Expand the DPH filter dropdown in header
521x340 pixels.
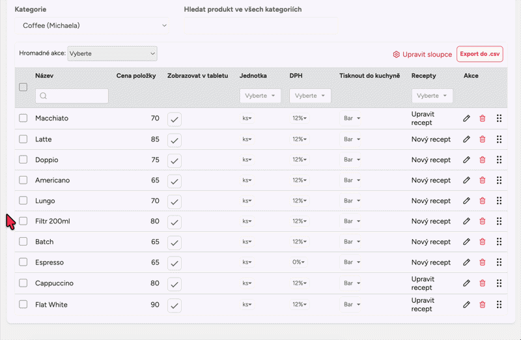coord(310,96)
